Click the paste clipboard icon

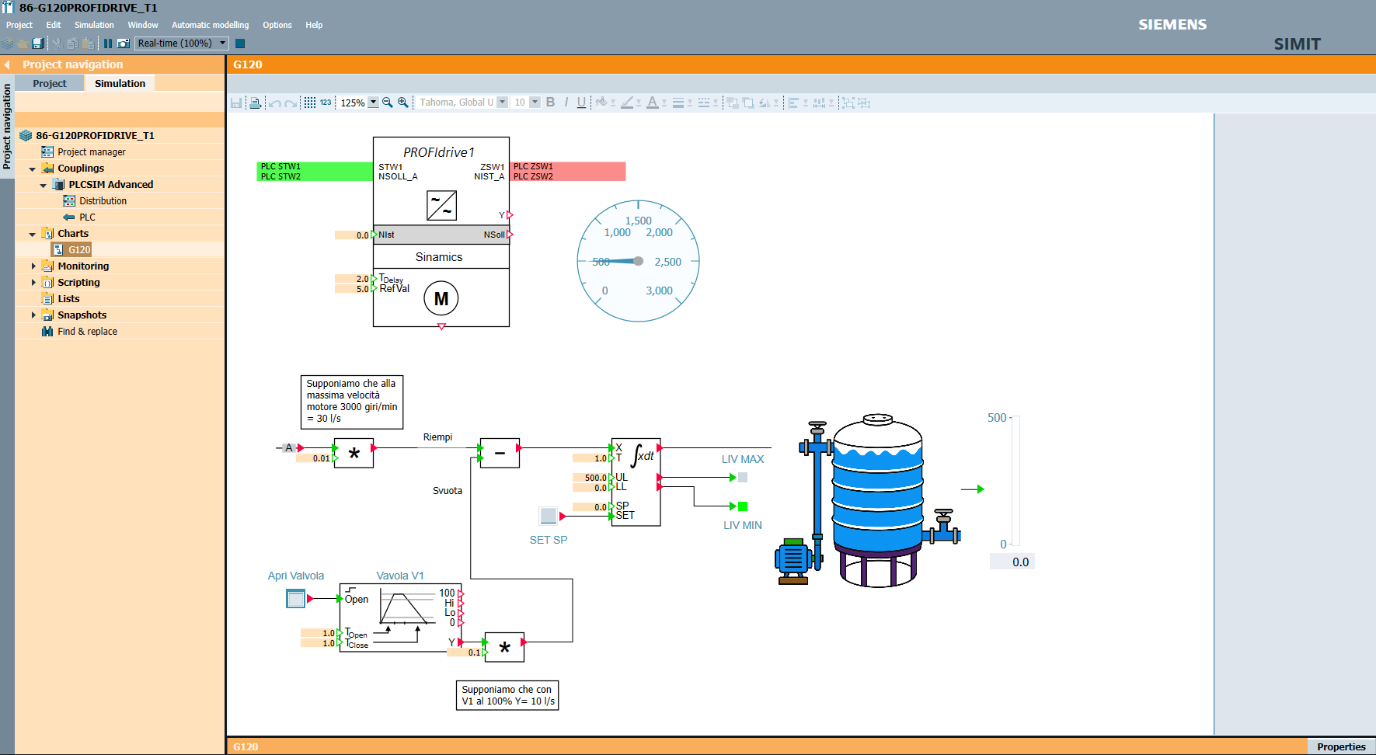click(88, 43)
